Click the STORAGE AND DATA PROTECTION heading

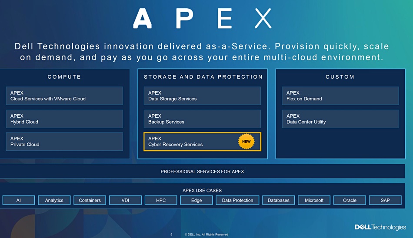(x=203, y=77)
